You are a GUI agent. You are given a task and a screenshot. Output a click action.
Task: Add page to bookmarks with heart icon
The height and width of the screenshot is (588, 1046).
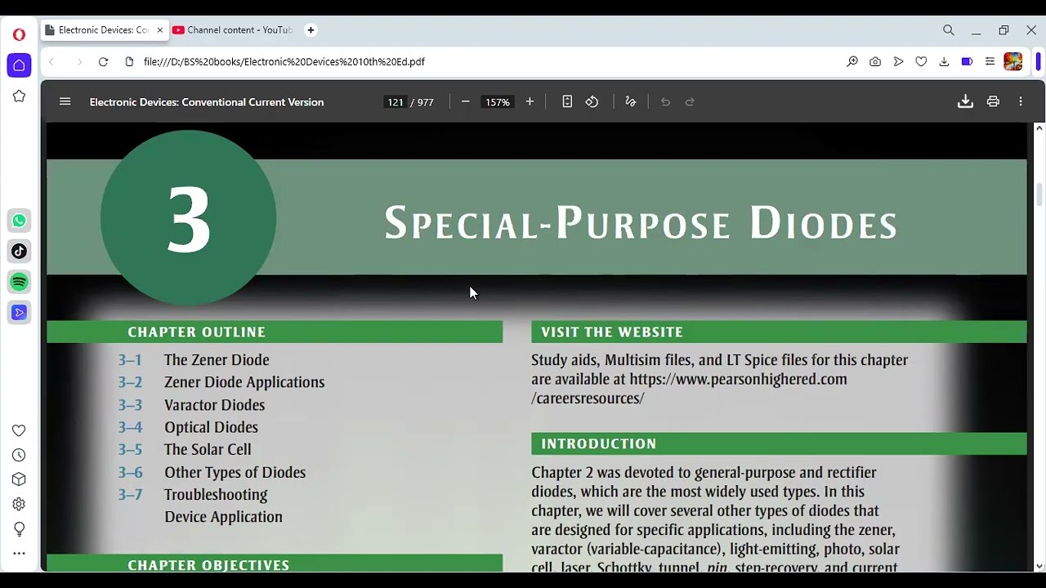[x=921, y=62]
